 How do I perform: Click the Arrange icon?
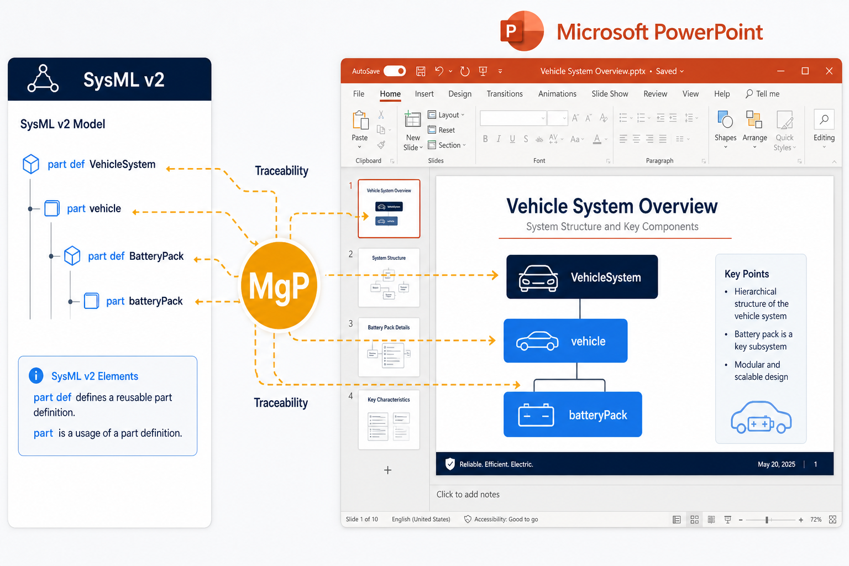tap(754, 119)
